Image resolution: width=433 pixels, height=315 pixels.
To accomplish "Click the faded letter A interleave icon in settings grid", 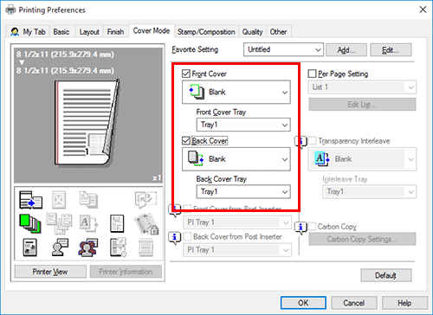I will [88, 223].
